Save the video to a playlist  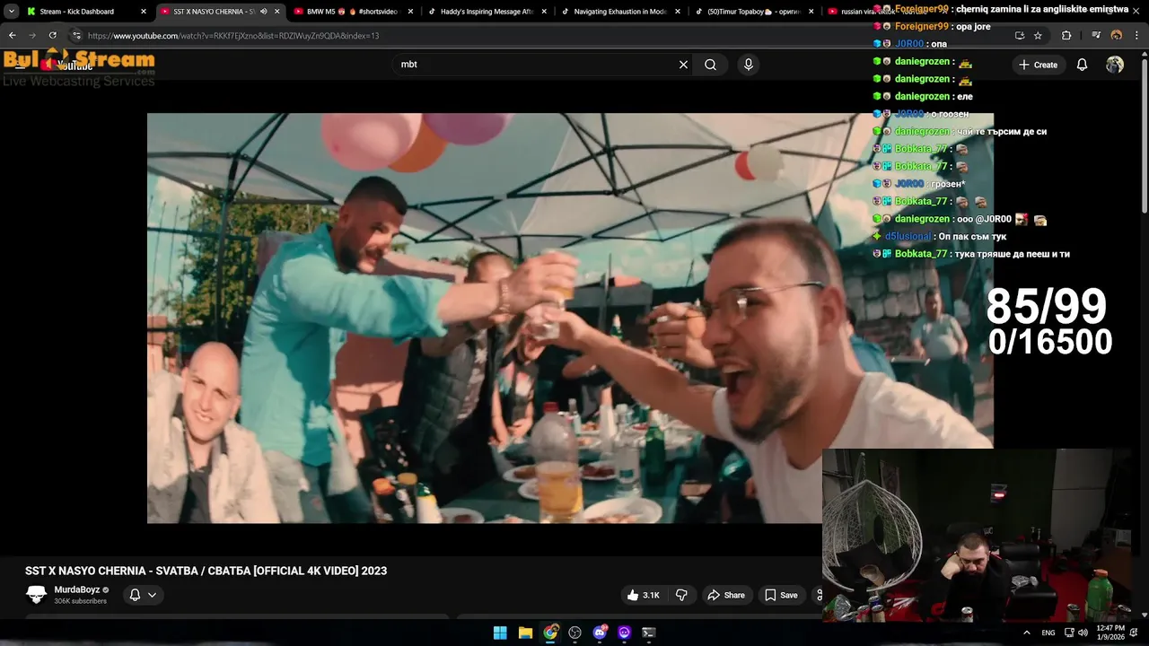tap(781, 595)
